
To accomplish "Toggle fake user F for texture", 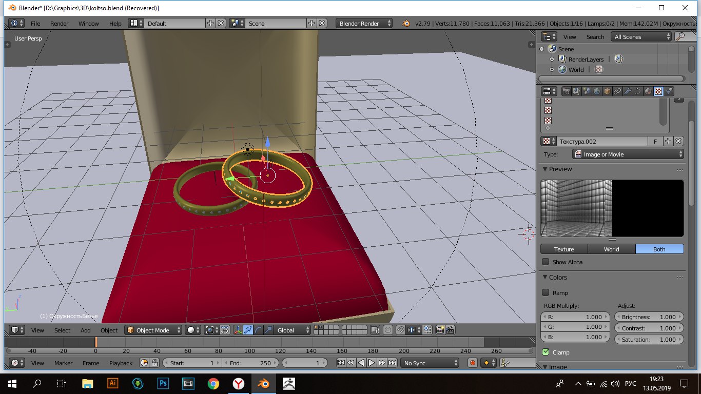I will [655, 141].
